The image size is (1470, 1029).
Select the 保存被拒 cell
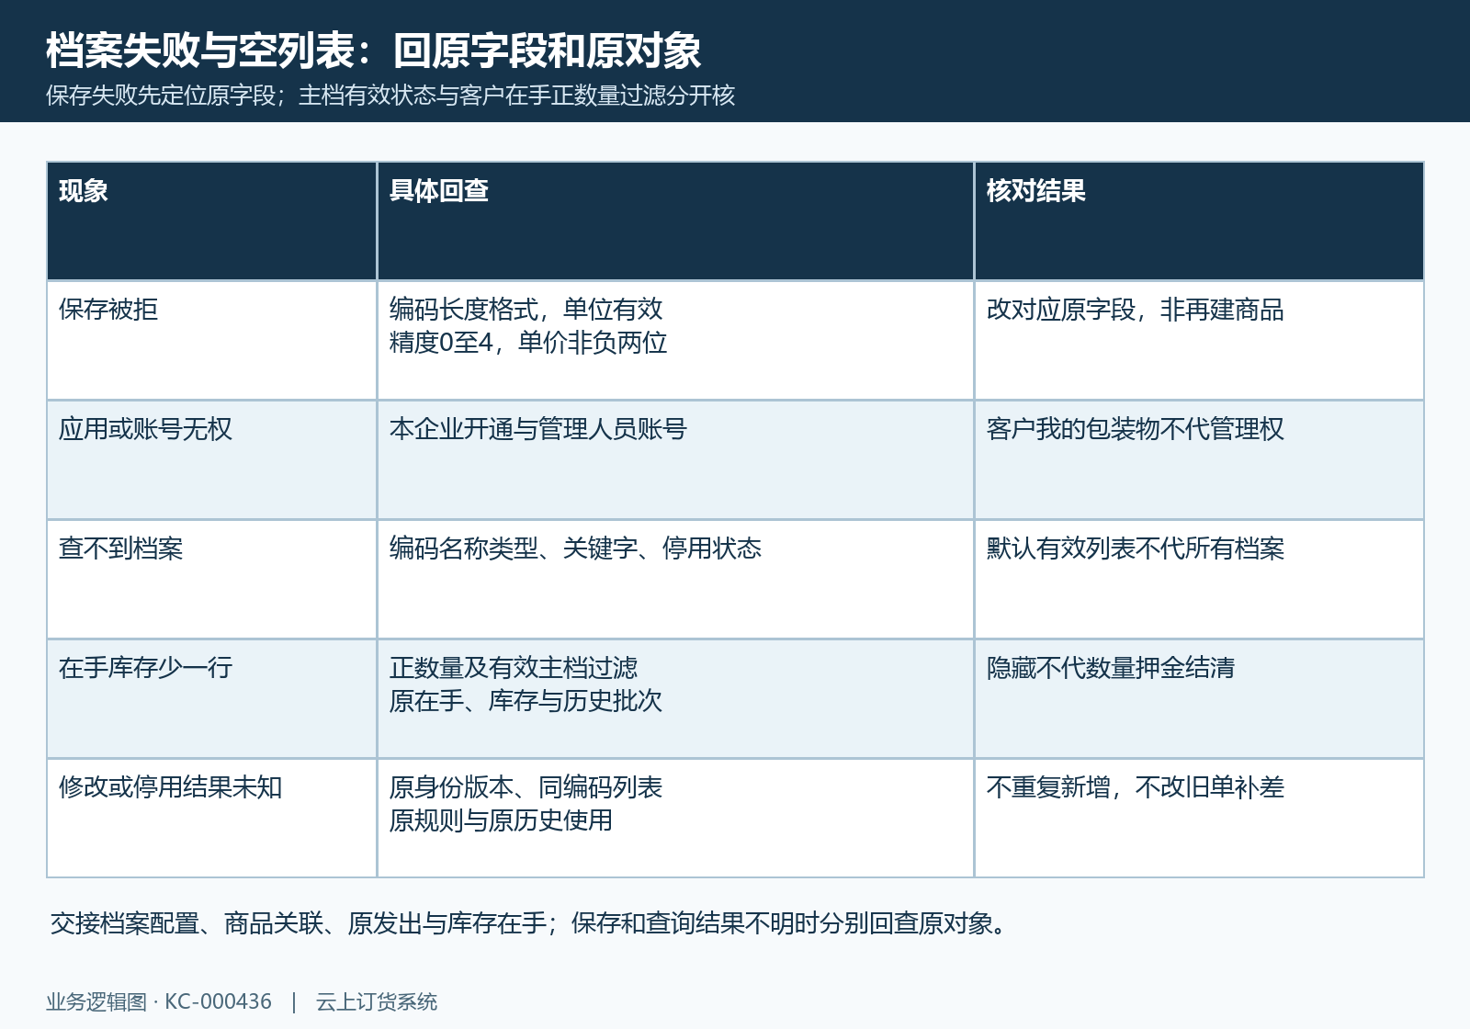click(x=212, y=341)
